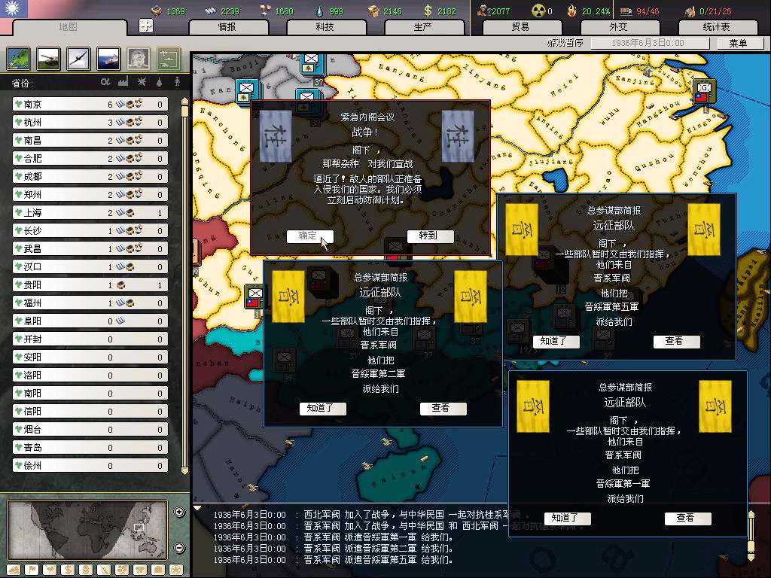Select the economic mapmode dollar icon
771x578 pixels.
pos(68,570)
